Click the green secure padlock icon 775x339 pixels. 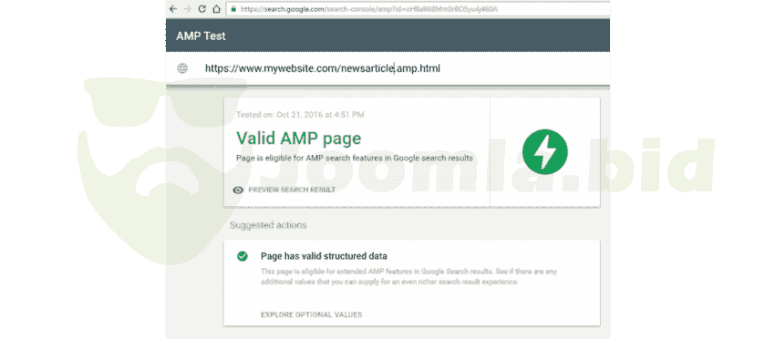pos(233,9)
